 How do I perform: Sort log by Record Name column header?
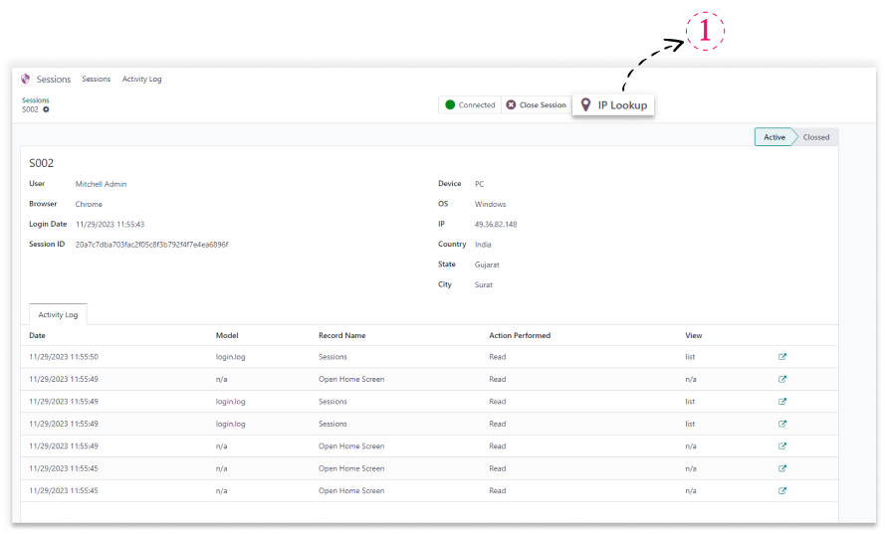[x=341, y=335]
